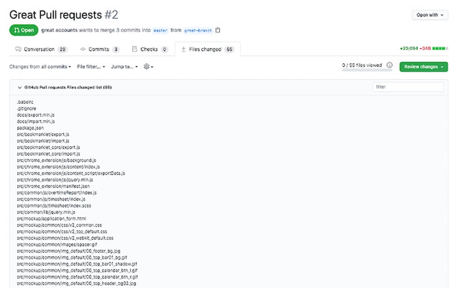
Task: Focus the file list filter field
Action: (x=408, y=87)
